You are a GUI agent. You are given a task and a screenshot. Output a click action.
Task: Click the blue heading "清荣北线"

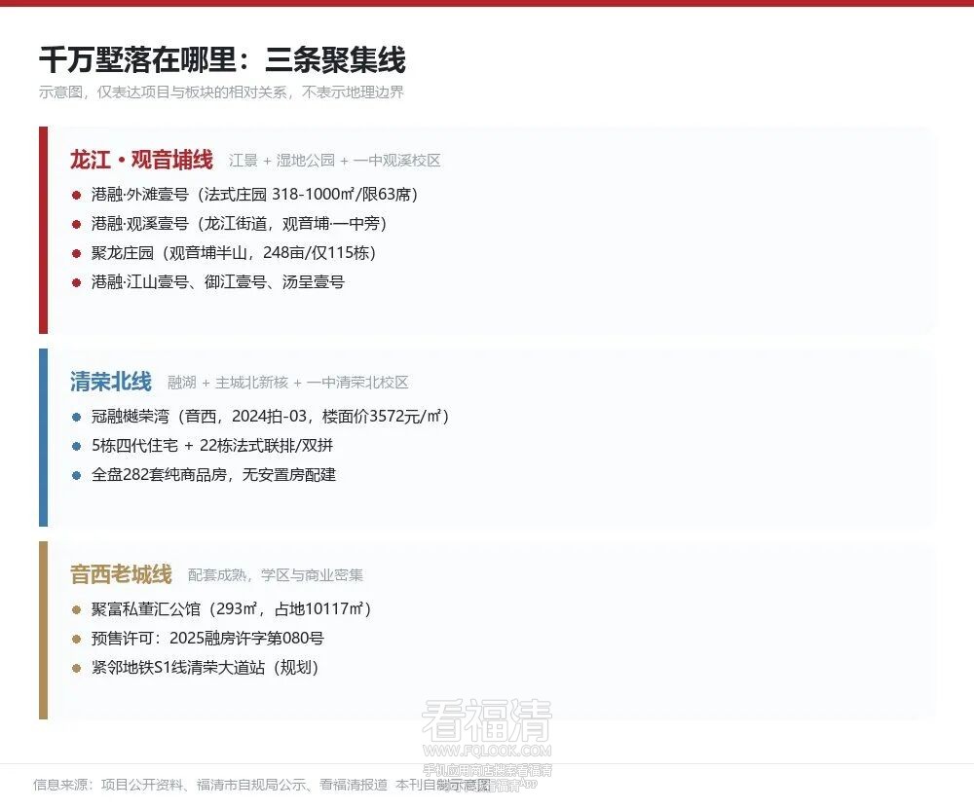(x=111, y=382)
